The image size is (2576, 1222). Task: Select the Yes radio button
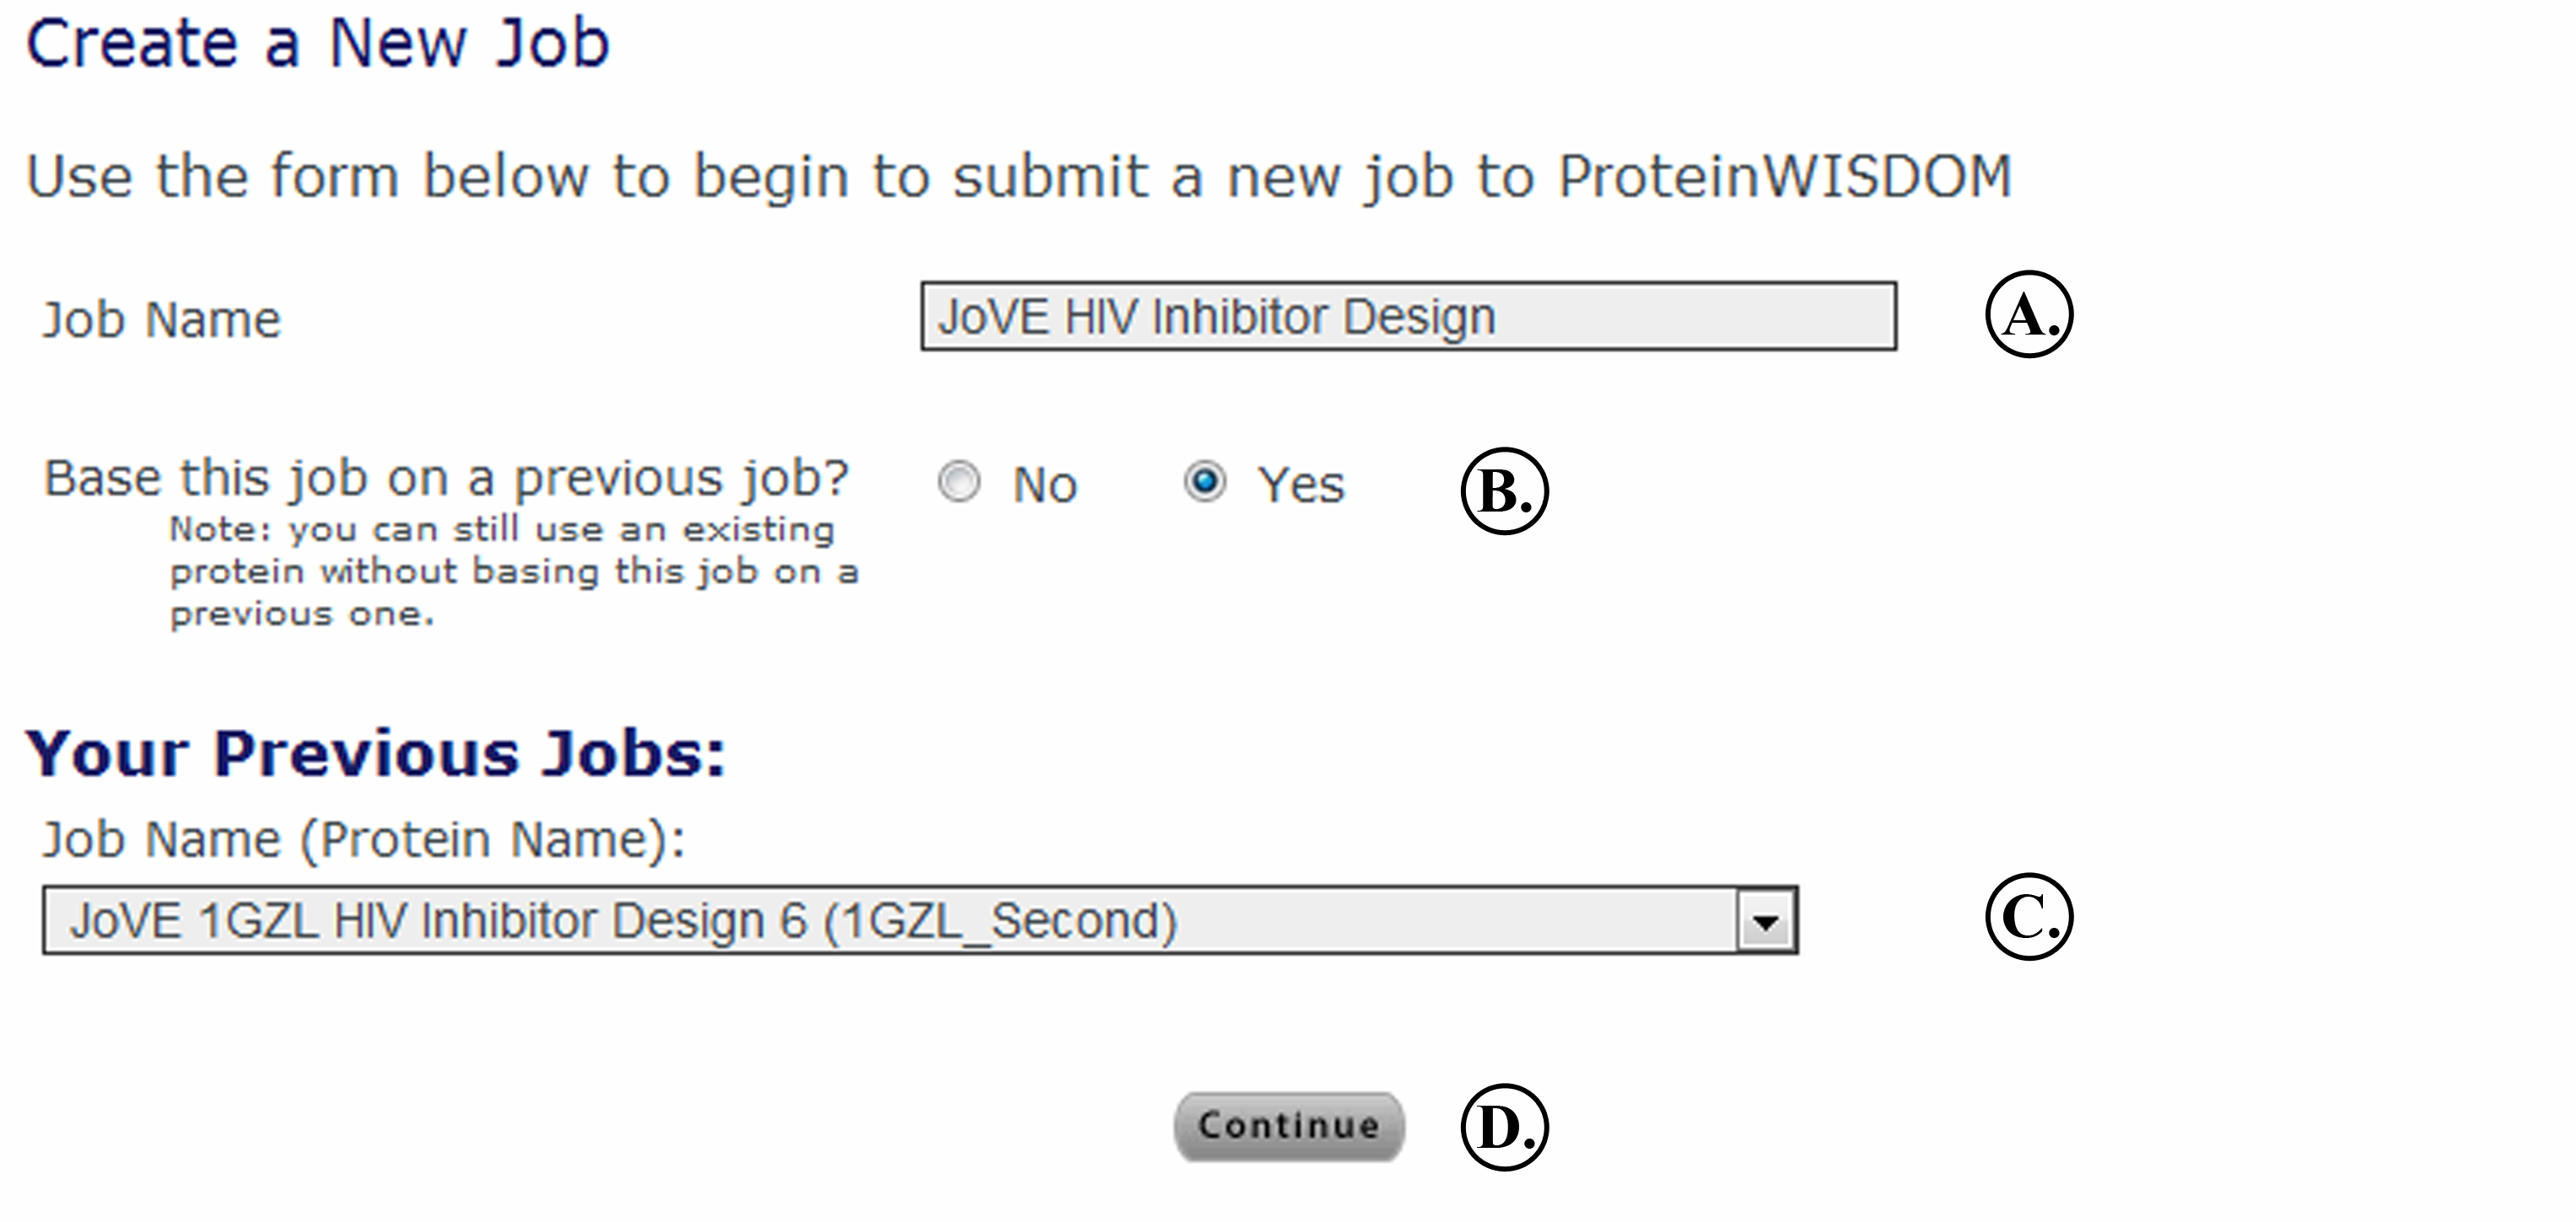(x=1204, y=481)
